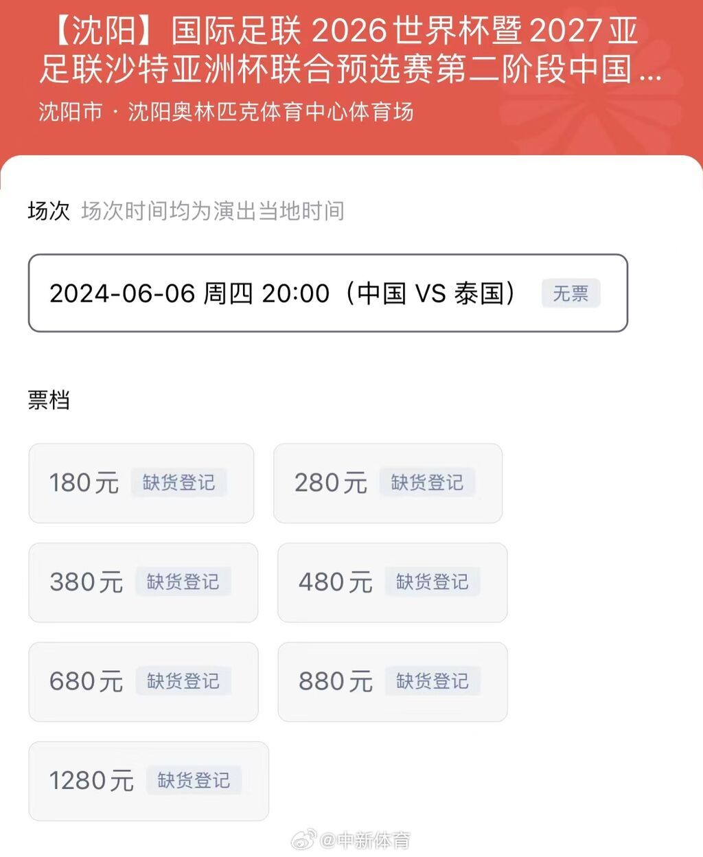Open the event title in the header

point(350,50)
